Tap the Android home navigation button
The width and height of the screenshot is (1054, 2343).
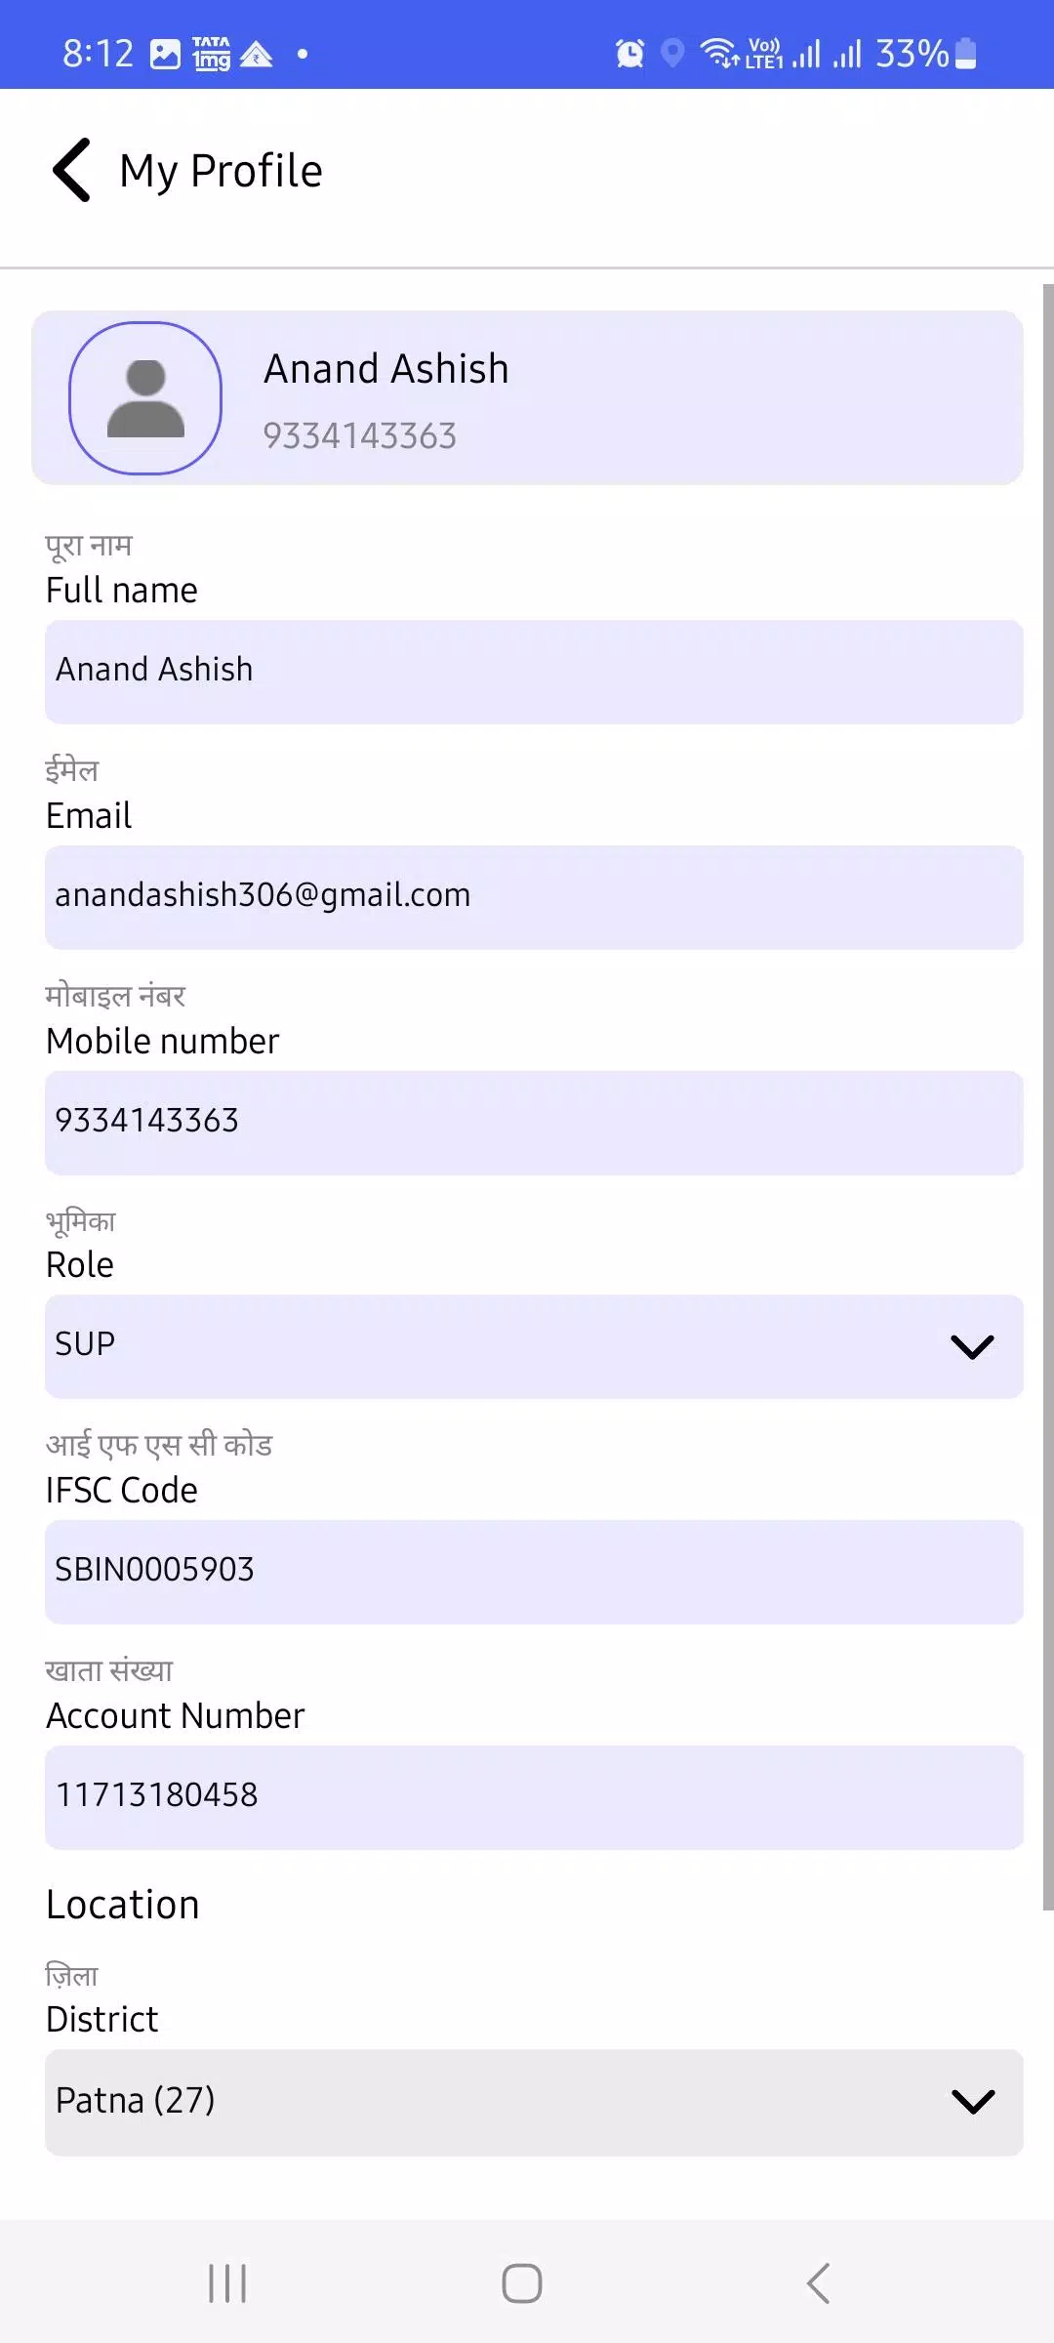(x=522, y=2283)
